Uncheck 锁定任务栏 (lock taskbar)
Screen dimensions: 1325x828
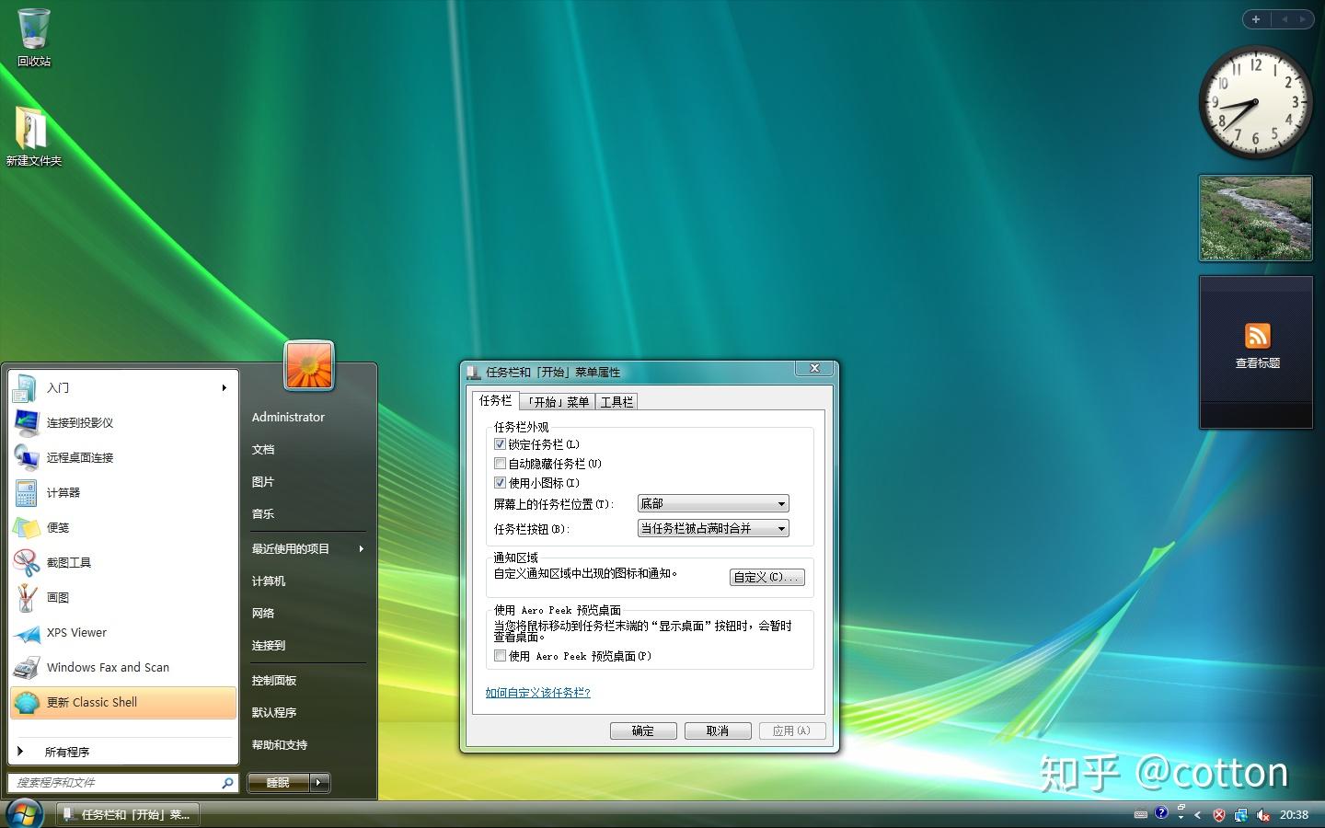(500, 443)
